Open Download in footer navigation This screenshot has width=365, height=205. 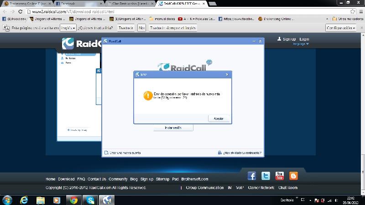tap(66, 179)
